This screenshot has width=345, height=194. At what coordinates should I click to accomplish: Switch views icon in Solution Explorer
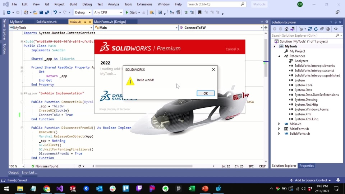pos(293,29)
